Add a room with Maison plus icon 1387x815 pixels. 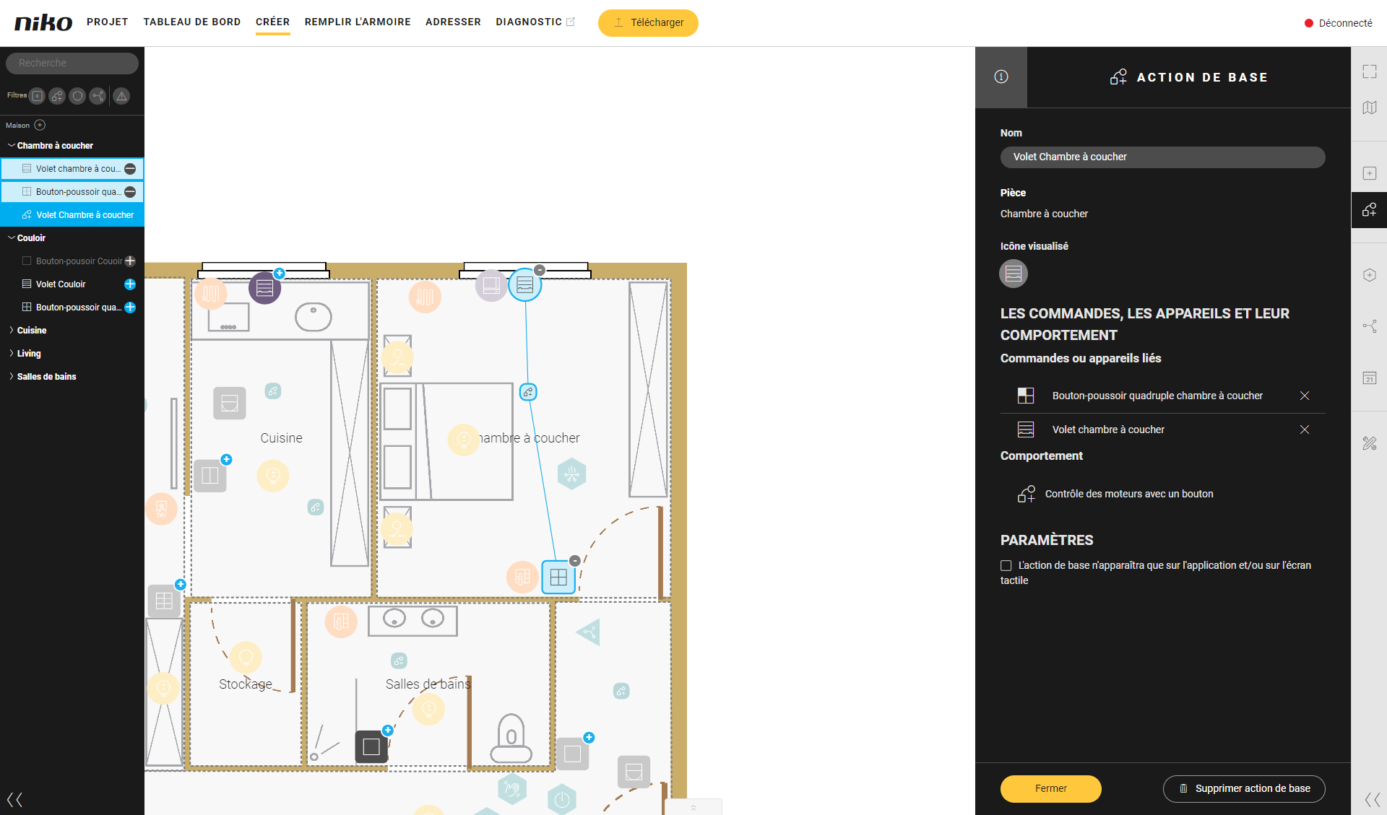coord(40,125)
